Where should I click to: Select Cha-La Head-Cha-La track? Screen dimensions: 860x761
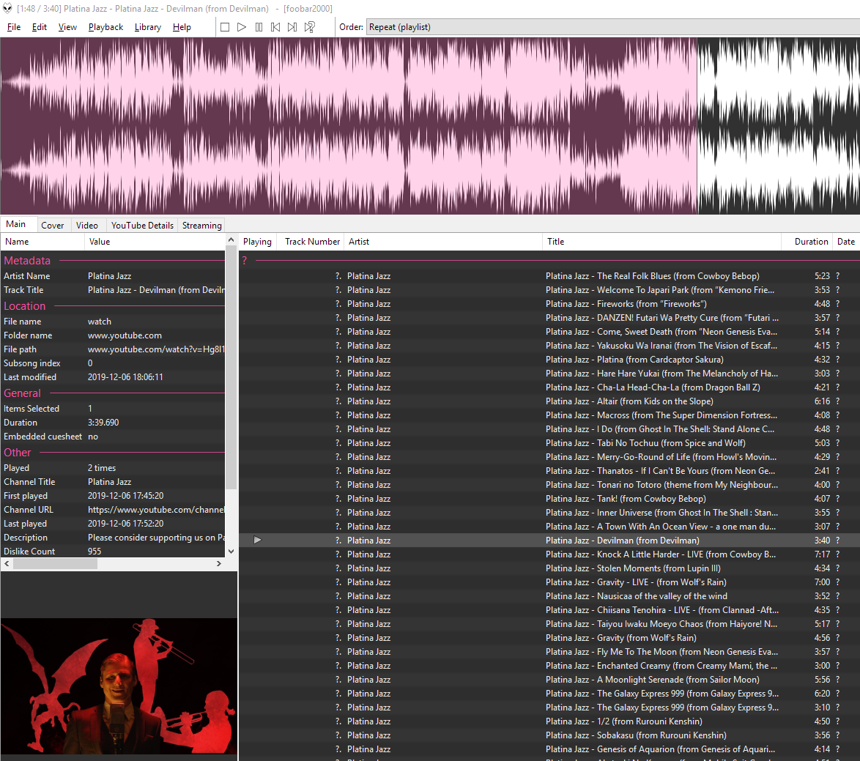(549, 387)
